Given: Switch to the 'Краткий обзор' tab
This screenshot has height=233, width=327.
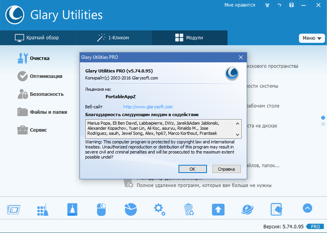Looking at the screenshot, I should click(x=37, y=38).
